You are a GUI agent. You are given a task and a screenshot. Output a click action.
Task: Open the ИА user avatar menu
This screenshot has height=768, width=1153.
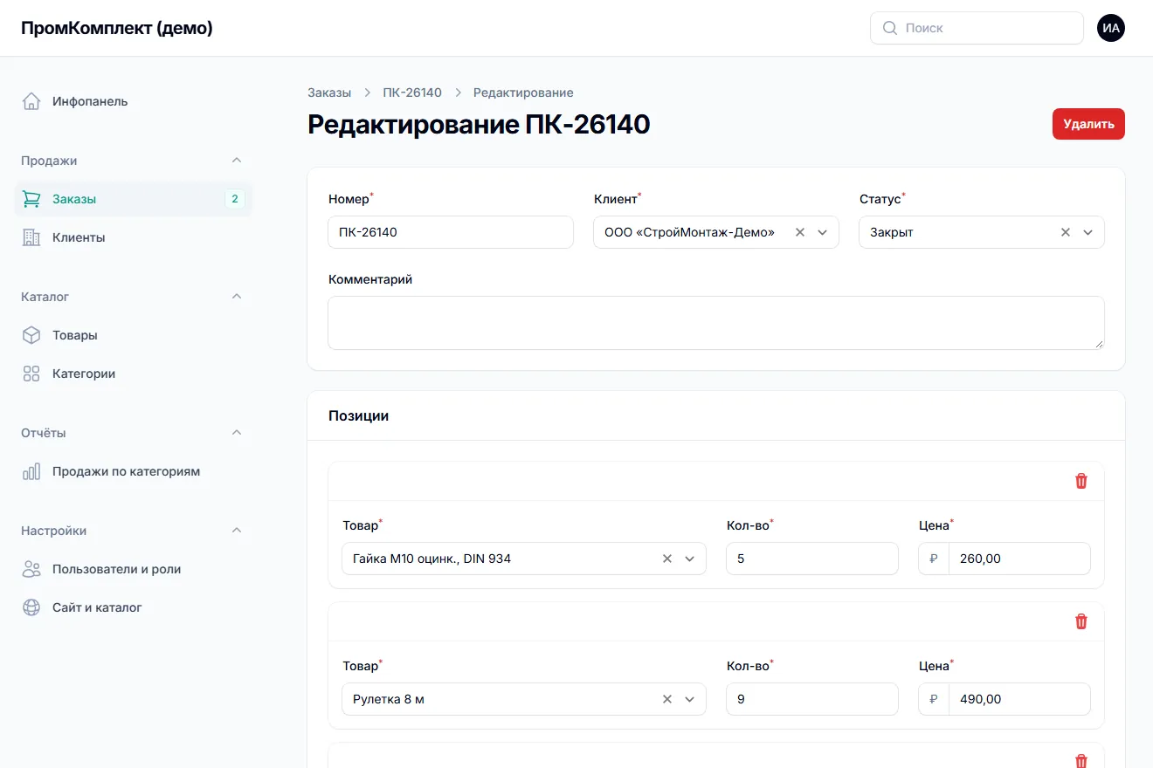tap(1111, 28)
